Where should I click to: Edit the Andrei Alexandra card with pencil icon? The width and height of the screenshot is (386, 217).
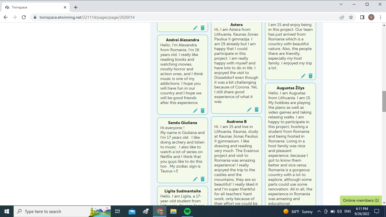195,110
